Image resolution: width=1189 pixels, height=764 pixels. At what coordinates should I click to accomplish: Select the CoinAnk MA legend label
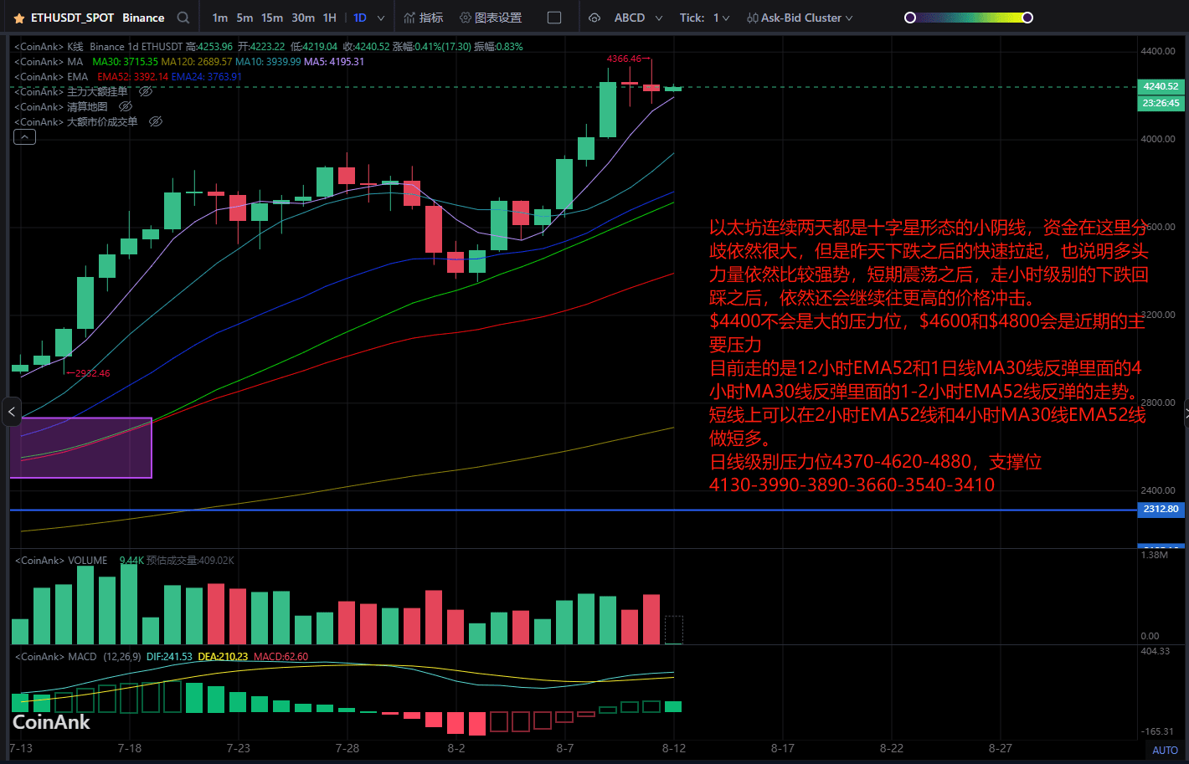[x=49, y=62]
